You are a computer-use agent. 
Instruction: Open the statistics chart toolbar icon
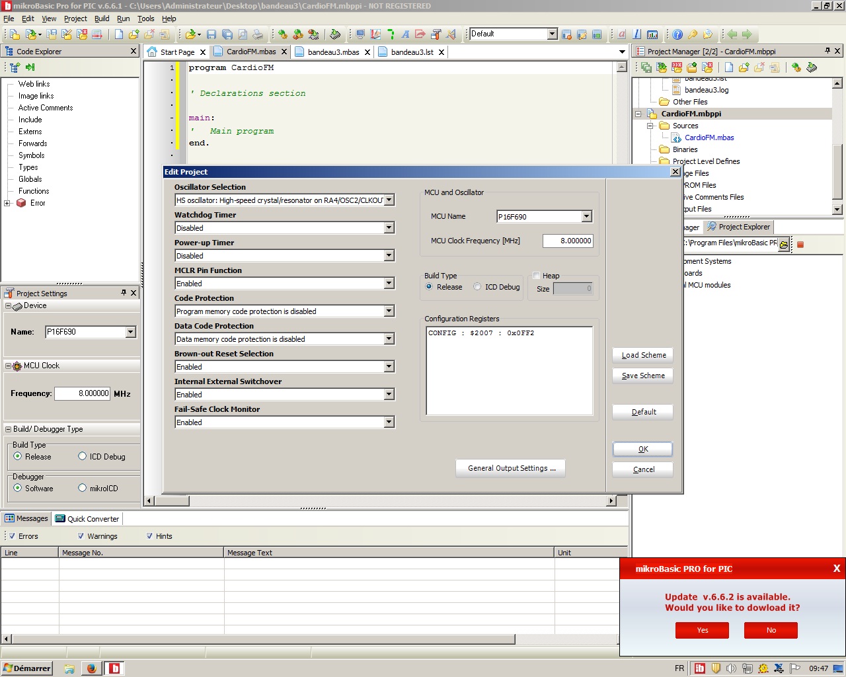652,34
